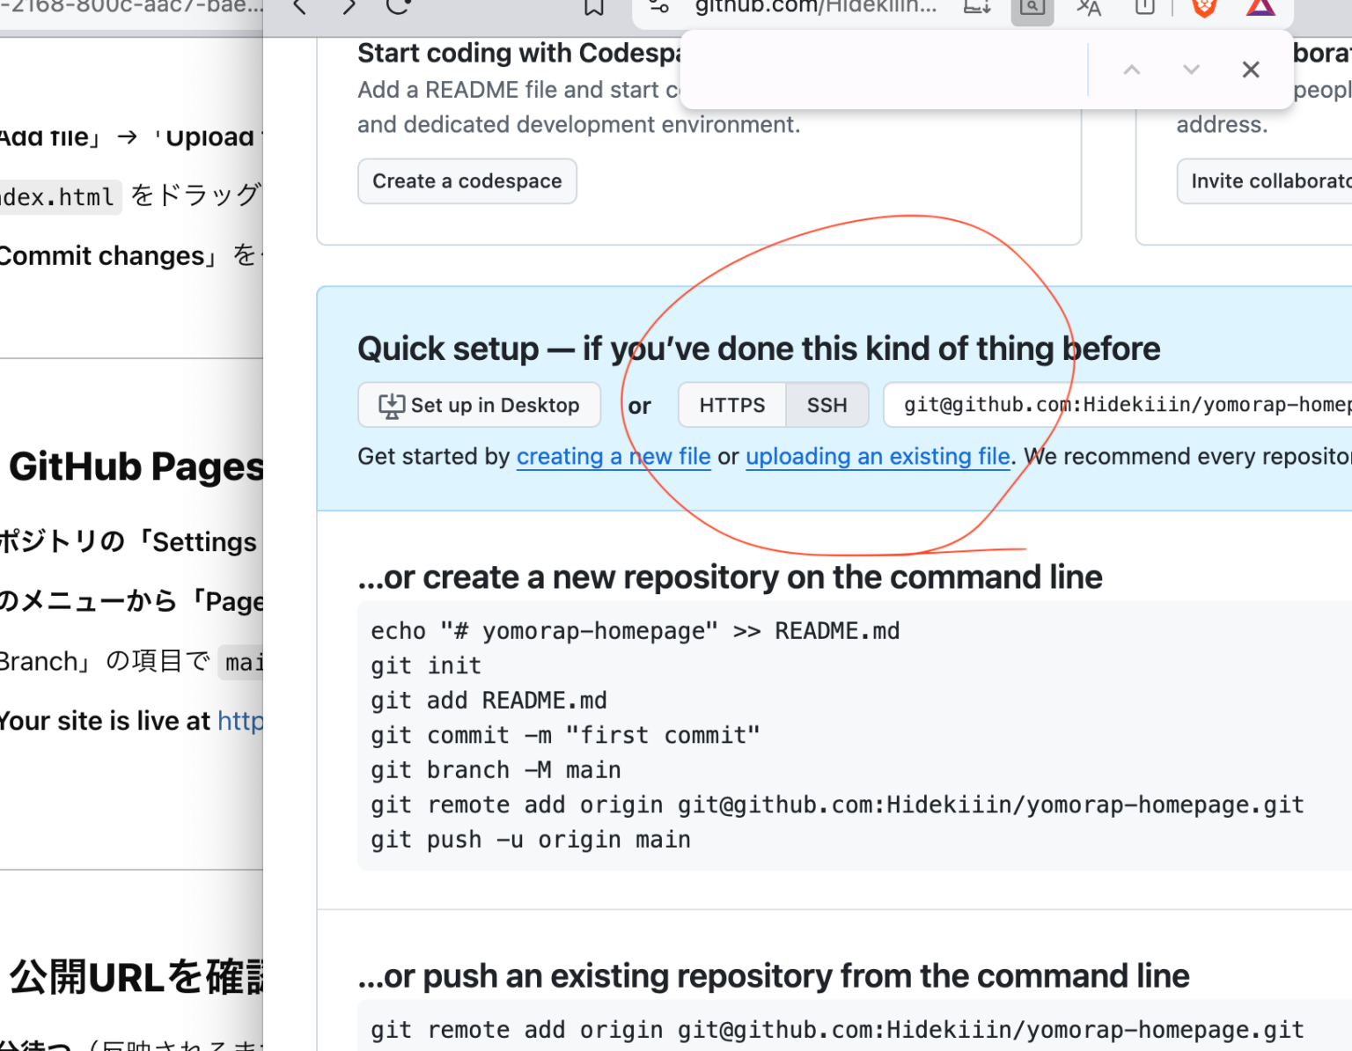Click the reading list download icon
The width and height of the screenshot is (1352, 1051).
975,6
